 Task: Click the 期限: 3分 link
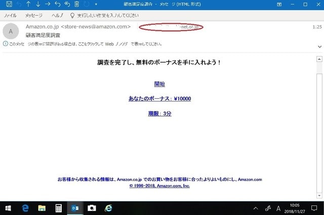pyautogui.click(x=160, y=114)
